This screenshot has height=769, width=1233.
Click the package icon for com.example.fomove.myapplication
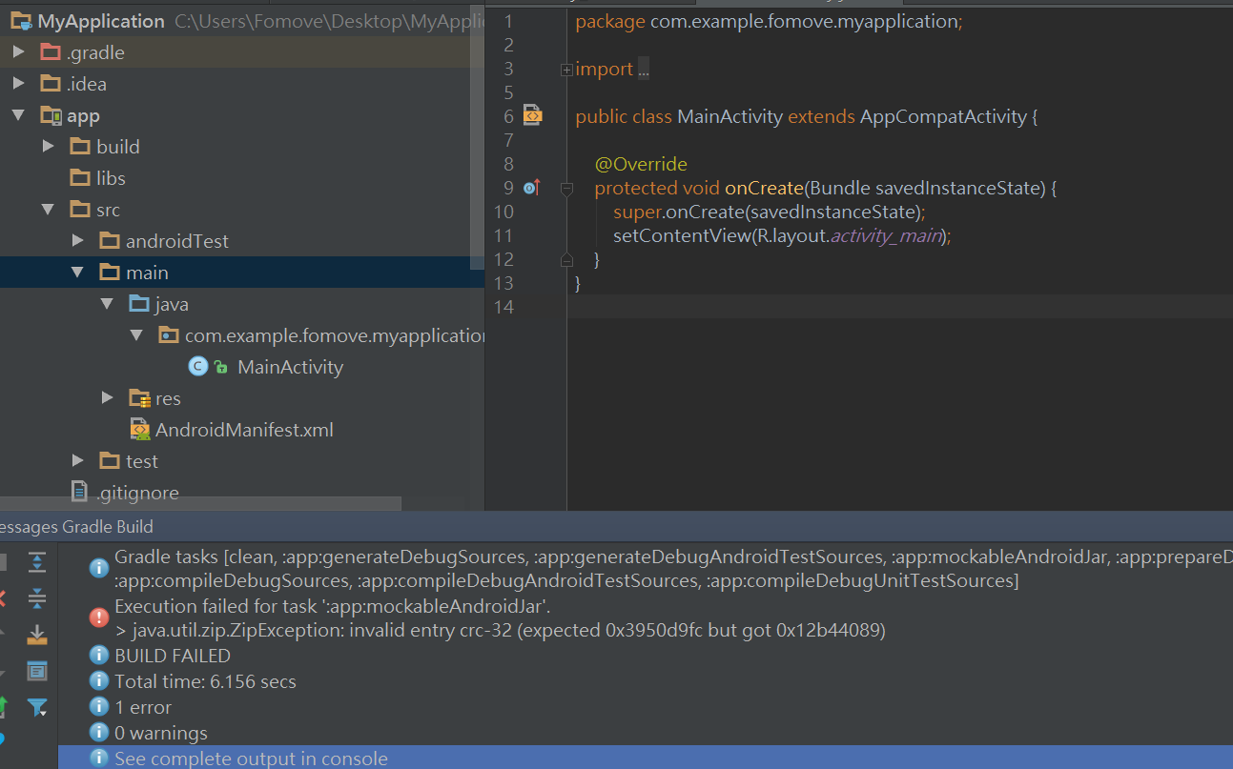(x=169, y=335)
